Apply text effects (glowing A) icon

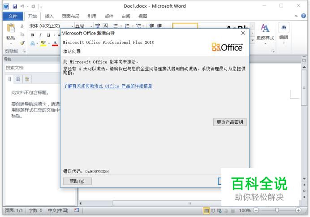pos(33,43)
